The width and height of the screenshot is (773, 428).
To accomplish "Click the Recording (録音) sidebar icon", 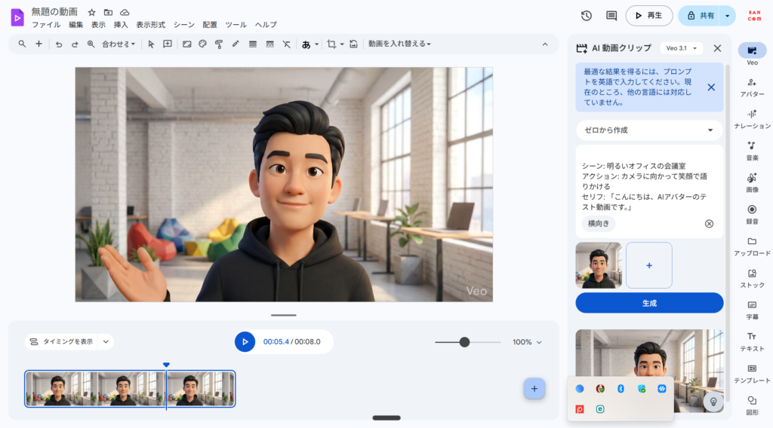I will (x=752, y=213).
